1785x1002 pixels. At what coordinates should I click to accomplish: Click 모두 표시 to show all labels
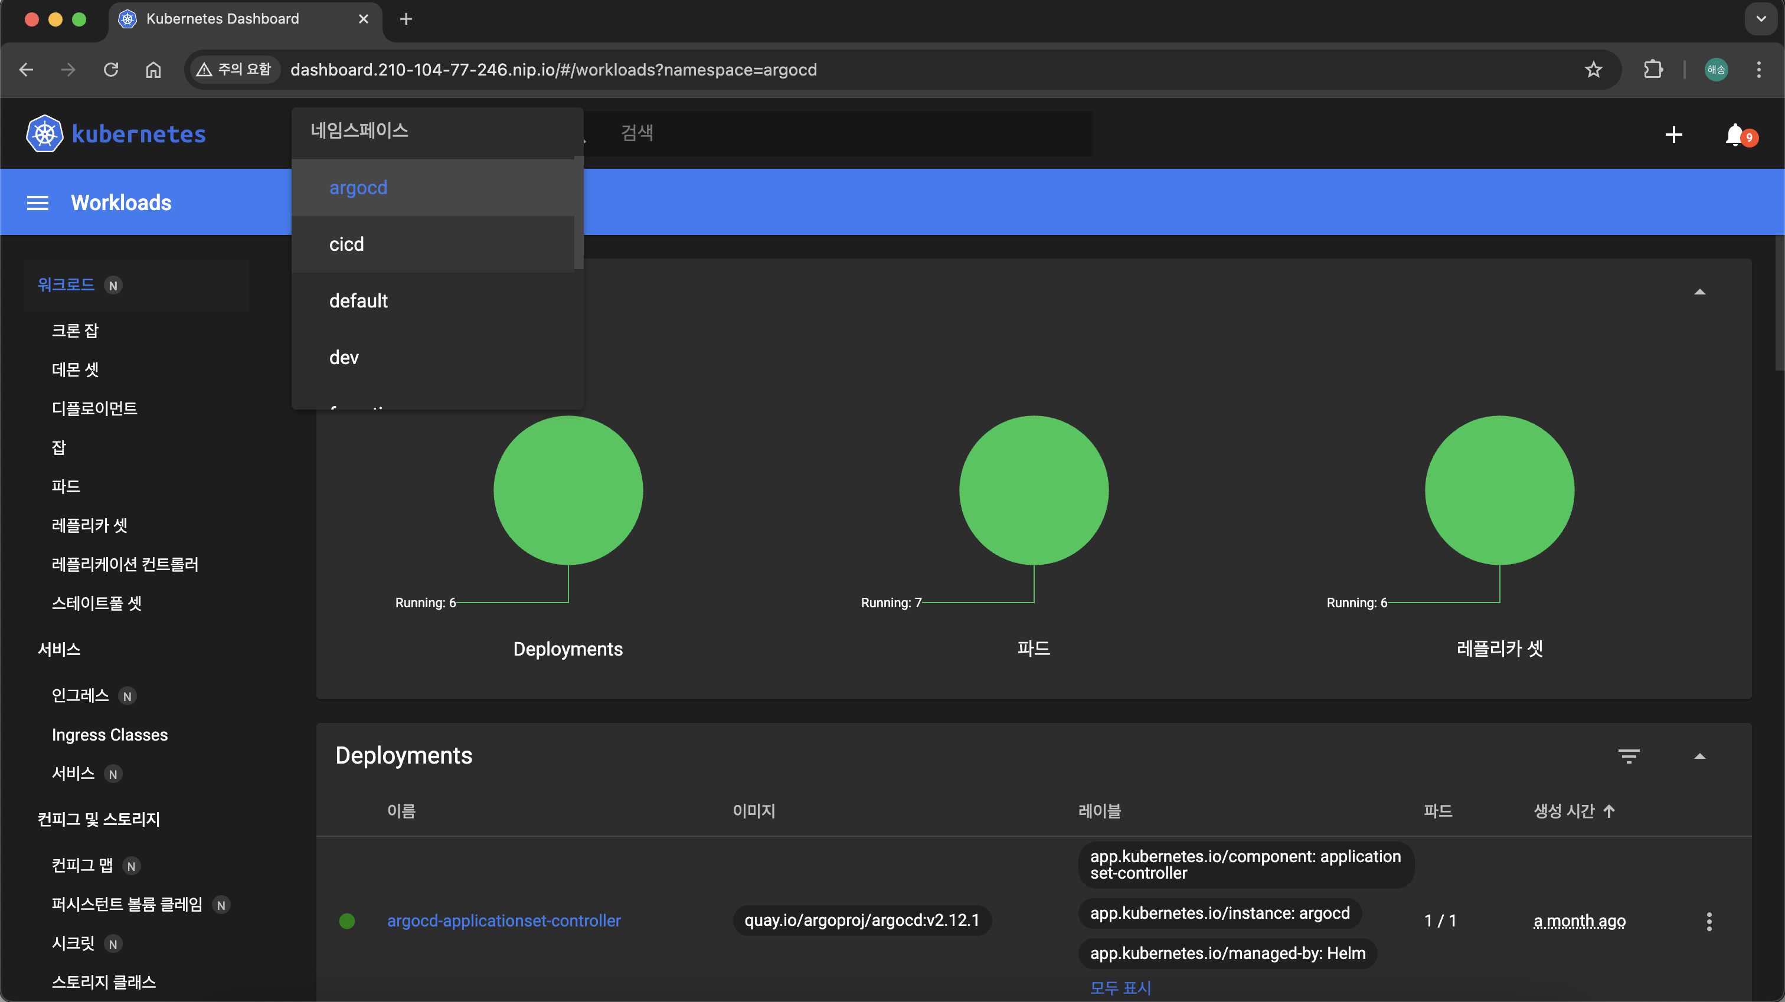pos(1120,987)
